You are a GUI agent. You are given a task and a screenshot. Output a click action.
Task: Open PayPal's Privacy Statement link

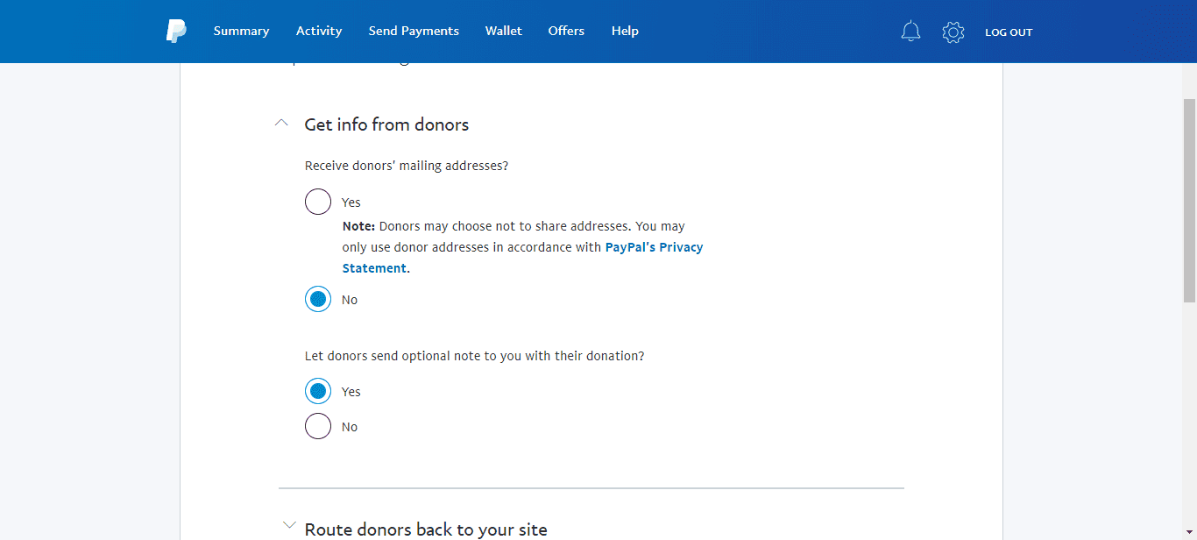coord(522,258)
